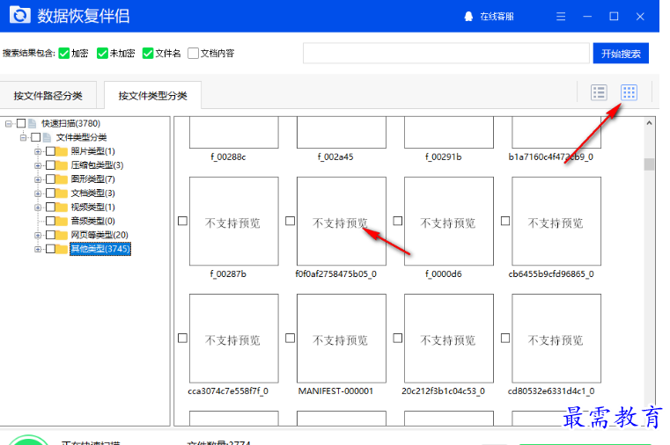The image size is (670, 445).
Task: Select 其他类型(3745) in the tree
Action: (x=100, y=249)
